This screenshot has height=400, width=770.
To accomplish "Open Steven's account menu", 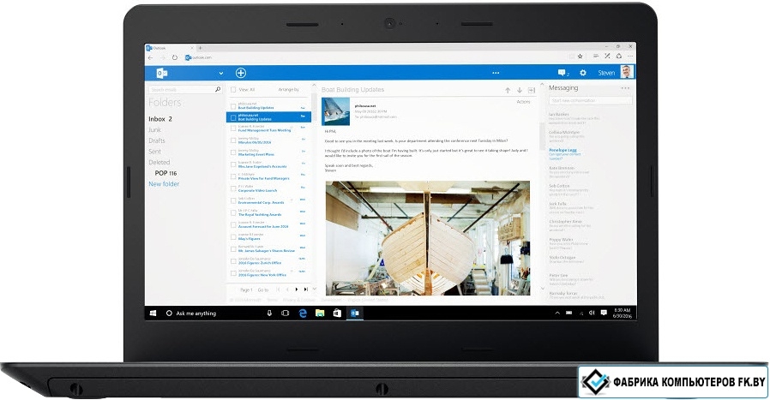I will tap(606, 73).
